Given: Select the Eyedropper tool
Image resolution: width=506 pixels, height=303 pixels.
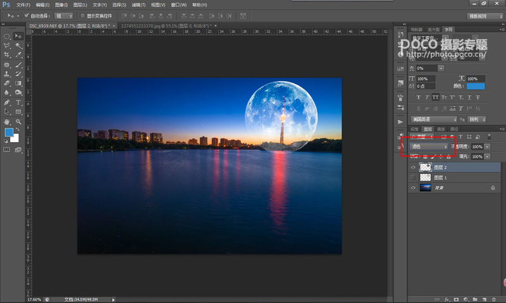Looking at the screenshot, I should 18,55.
